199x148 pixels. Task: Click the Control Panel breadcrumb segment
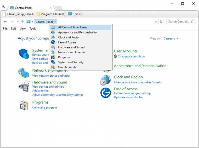pos(44,22)
